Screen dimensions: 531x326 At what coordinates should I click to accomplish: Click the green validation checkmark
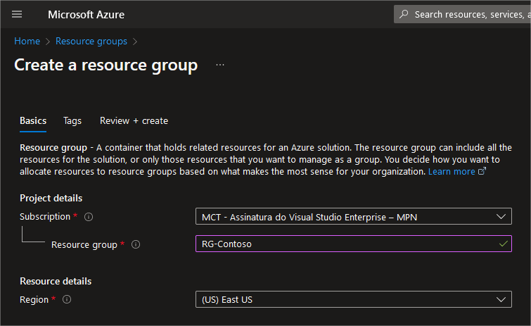[504, 244]
